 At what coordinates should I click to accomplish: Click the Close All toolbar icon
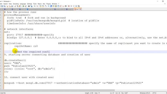(x=10, y=6)
